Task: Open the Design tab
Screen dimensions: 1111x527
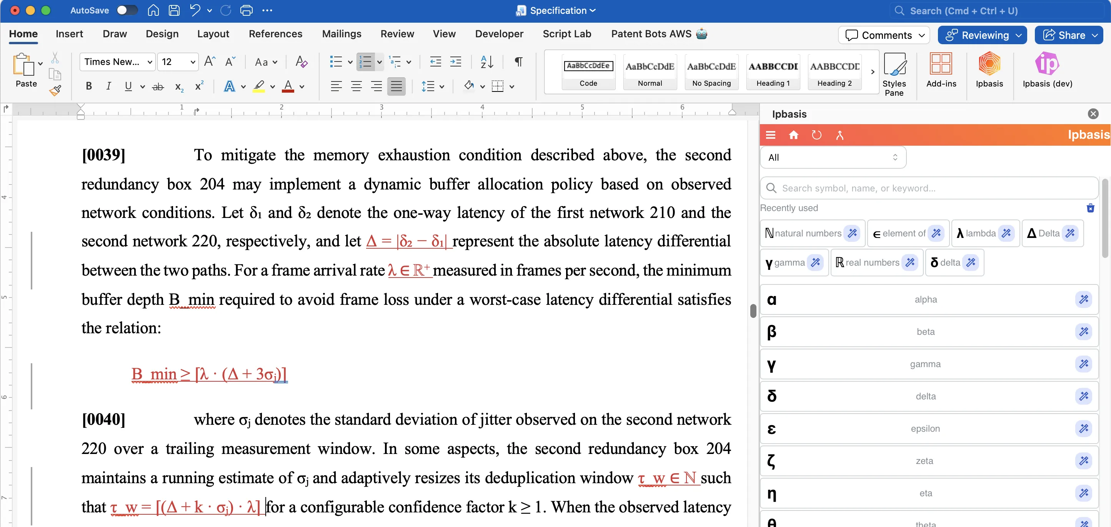Action: pyautogui.click(x=162, y=34)
